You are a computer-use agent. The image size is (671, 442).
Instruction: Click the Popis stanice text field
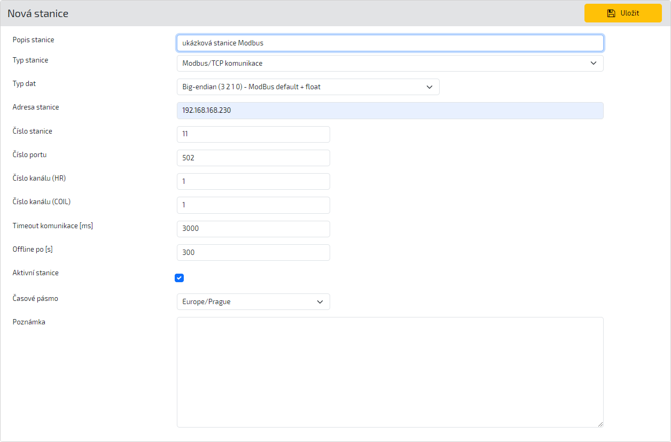389,43
